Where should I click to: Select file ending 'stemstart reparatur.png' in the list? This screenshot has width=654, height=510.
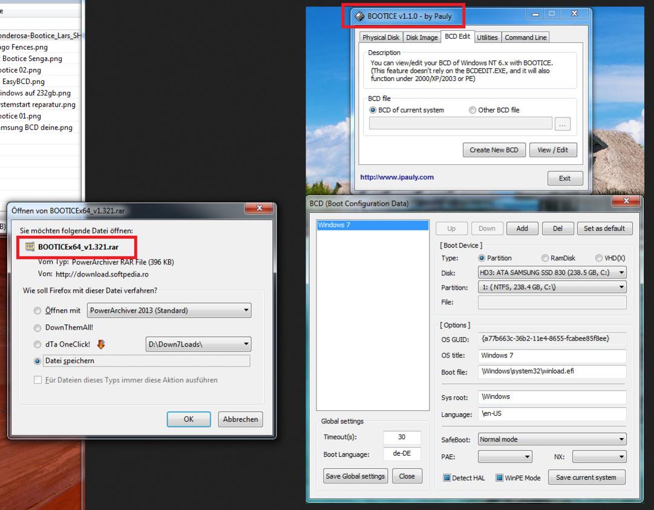pyautogui.click(x=38, y=105)
